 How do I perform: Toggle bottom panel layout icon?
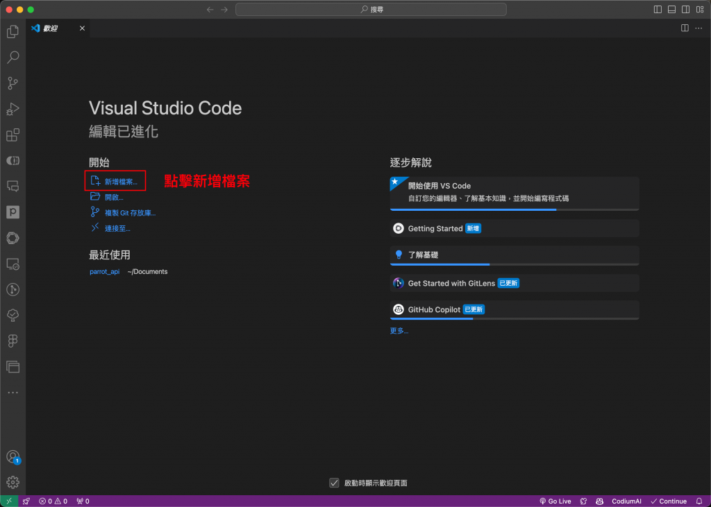tap(671, 10)
